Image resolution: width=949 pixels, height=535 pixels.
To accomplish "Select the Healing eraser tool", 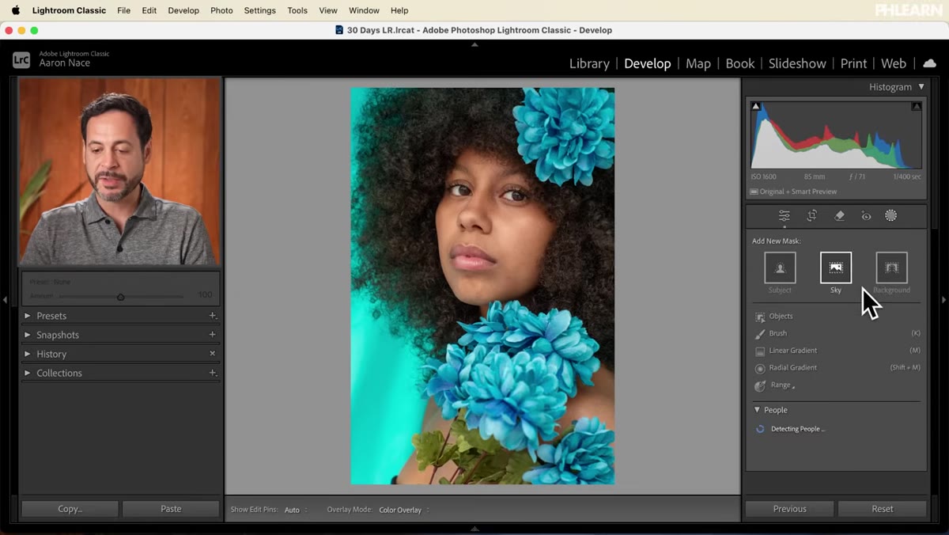I will point(839,215).
